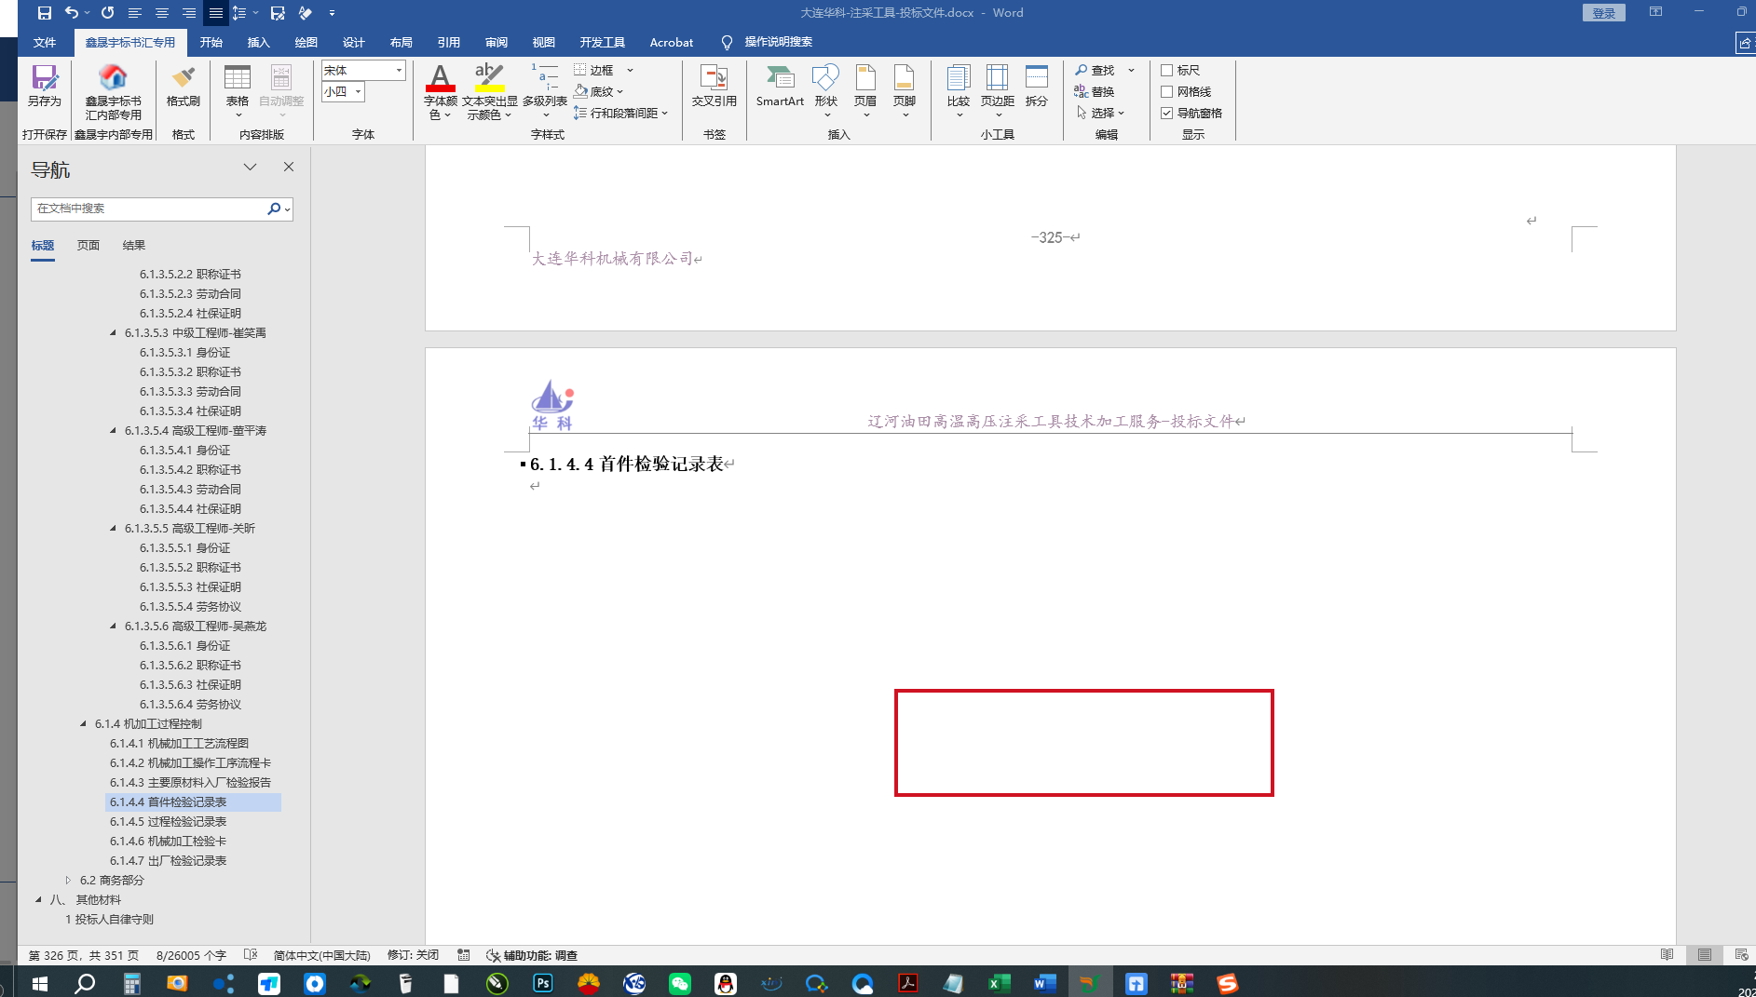Viewport: 1756px width, 997px height.
Task: Open the 引用 references tab
Action: coord(448,42)
